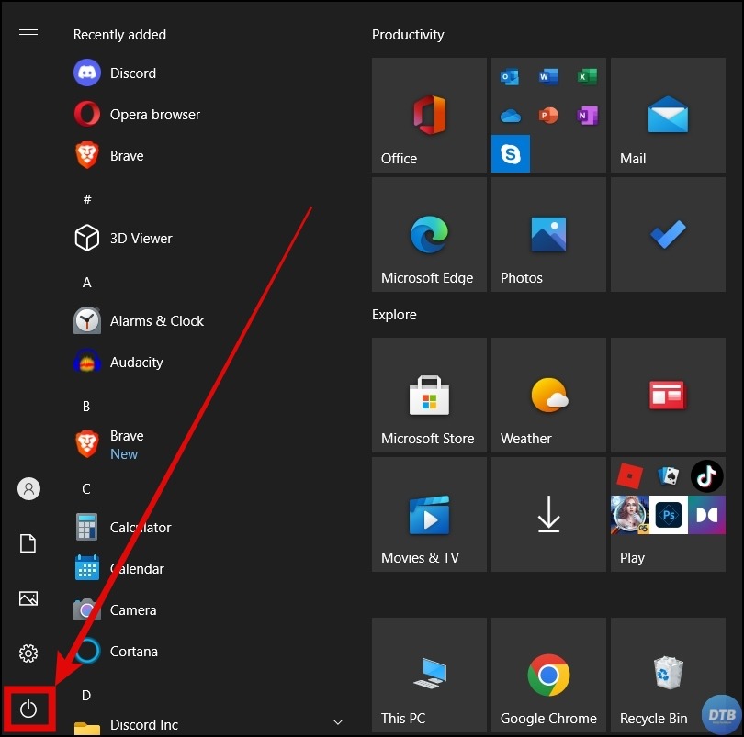The image size is (744, 737).
Task: Click the Power button icon
Action: coord(28,708)
